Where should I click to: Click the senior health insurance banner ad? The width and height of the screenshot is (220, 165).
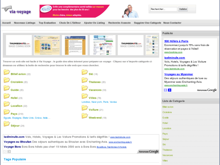89,11
